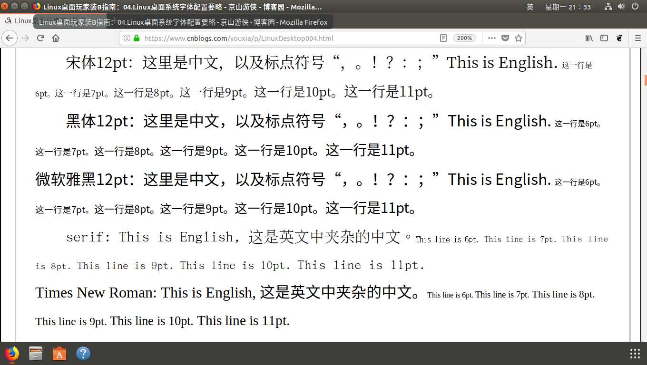Click the forward navigation arrow
The image size is (647, 365).
(25, 38)
